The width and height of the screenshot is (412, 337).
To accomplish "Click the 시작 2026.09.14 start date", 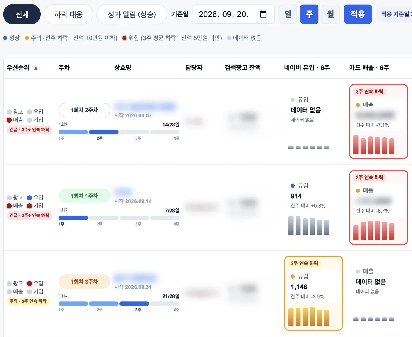I will click(x=133, y=201).
